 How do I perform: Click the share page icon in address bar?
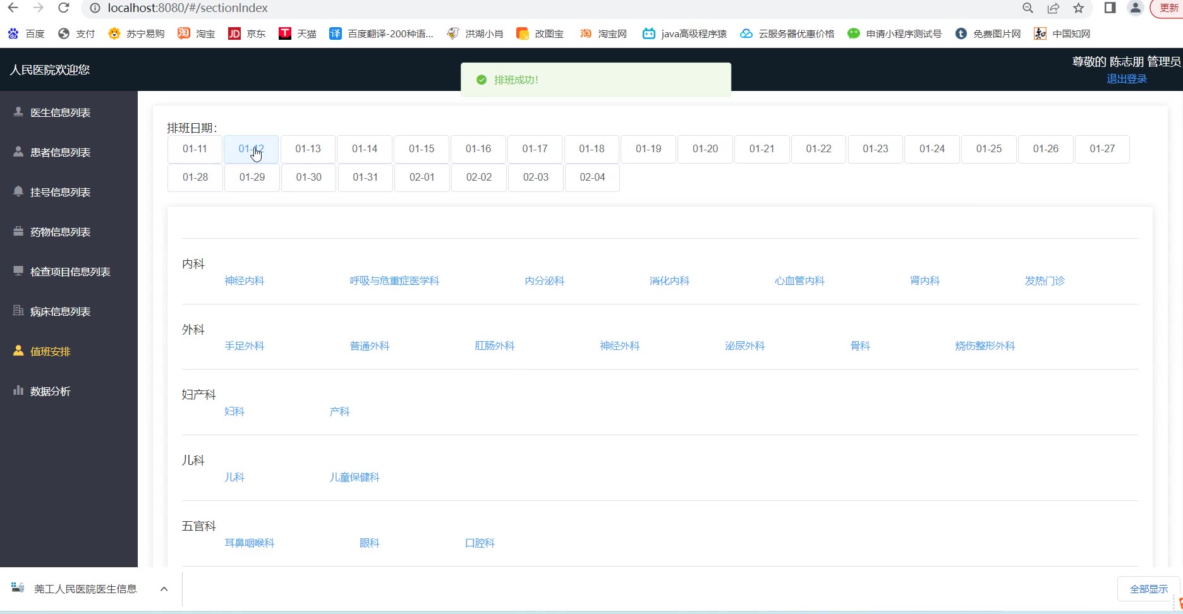pos(1053,8)
